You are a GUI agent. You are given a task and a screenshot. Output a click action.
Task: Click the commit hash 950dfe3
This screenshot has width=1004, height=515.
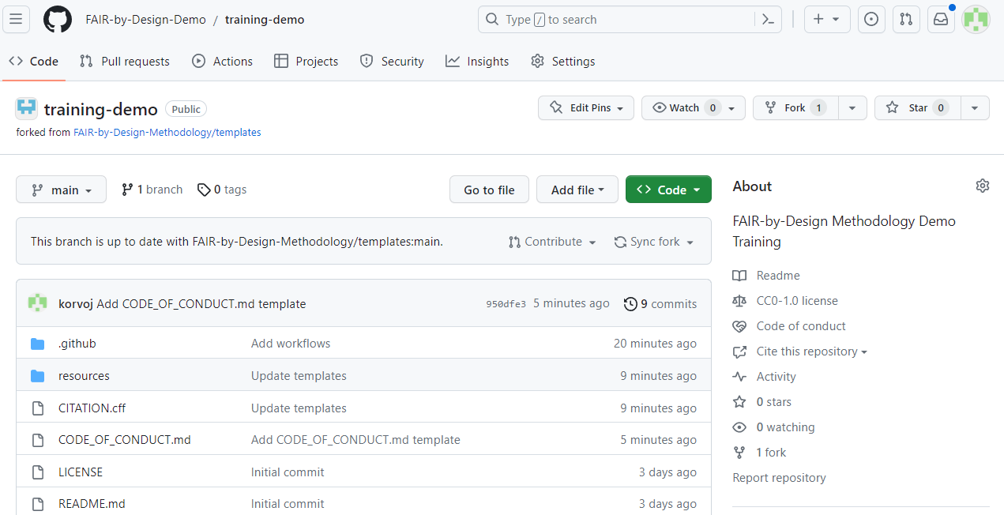point(506,303)
